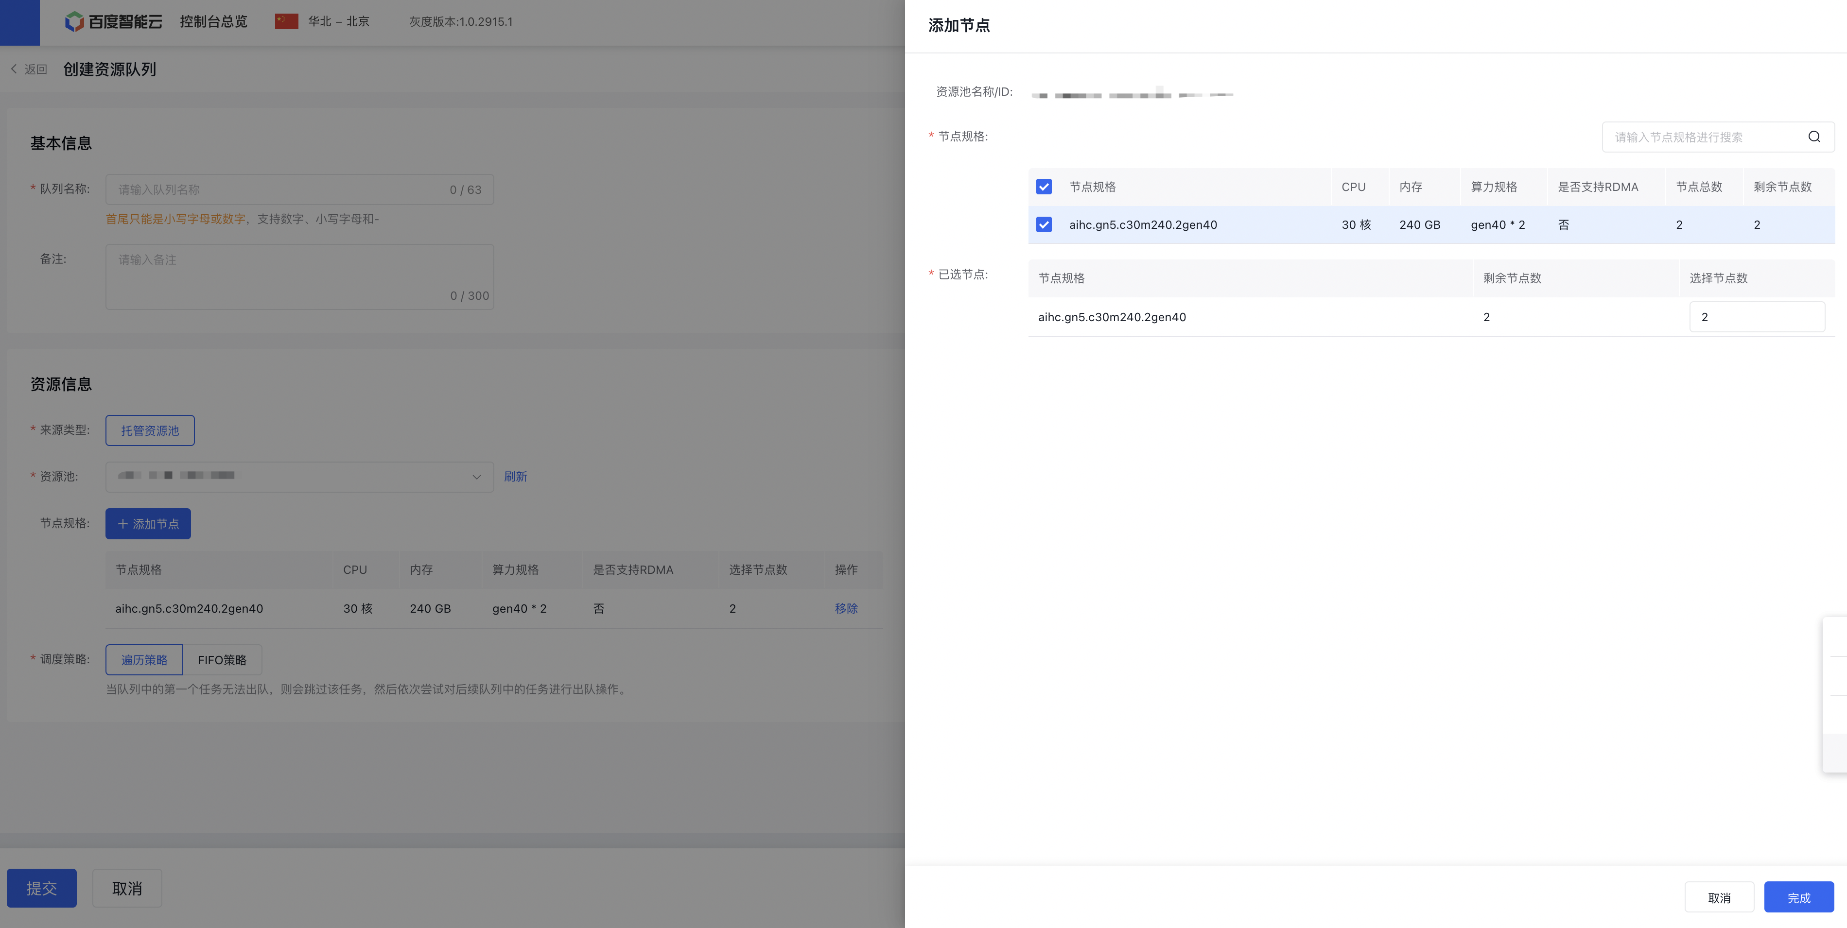Click 完成 to confirm adding nodes

[x=1799, y=897]
